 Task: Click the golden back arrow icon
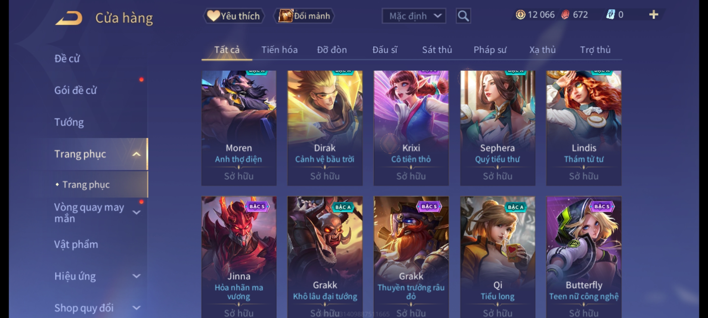[x=68, y=18]
